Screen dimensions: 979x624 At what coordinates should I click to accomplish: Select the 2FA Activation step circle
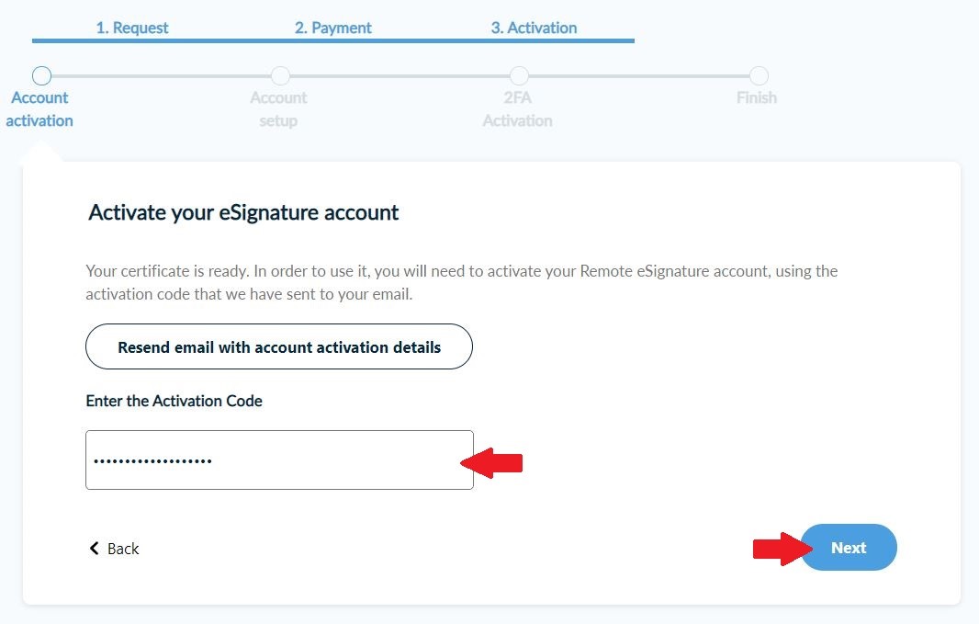pyautogui.click(x=519, y=76)
